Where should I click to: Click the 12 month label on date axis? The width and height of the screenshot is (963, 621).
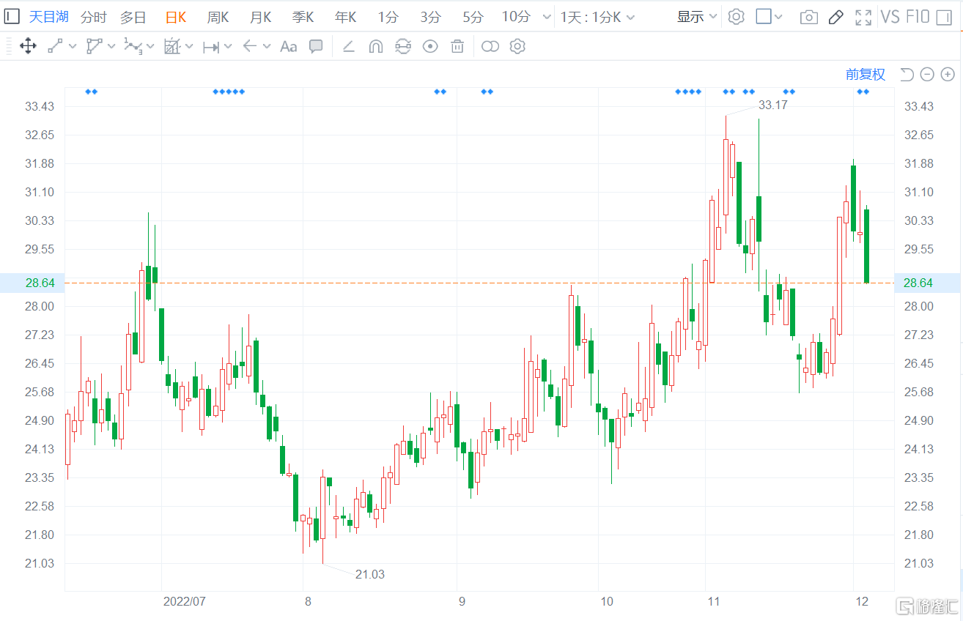[x=862, y=601]
